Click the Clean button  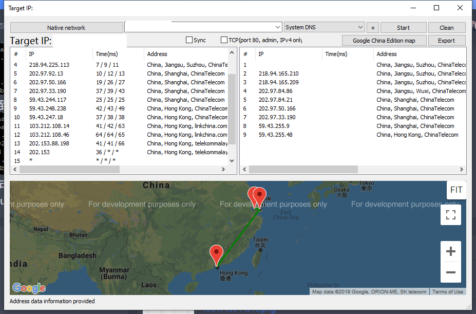[447, 28]
